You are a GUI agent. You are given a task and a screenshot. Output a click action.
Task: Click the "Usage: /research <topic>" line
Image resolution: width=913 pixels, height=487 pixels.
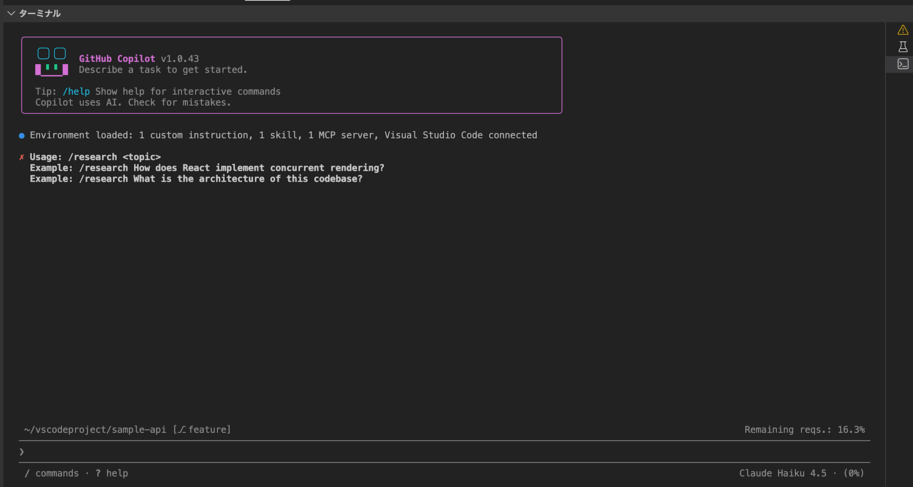(x=95, y=157)
